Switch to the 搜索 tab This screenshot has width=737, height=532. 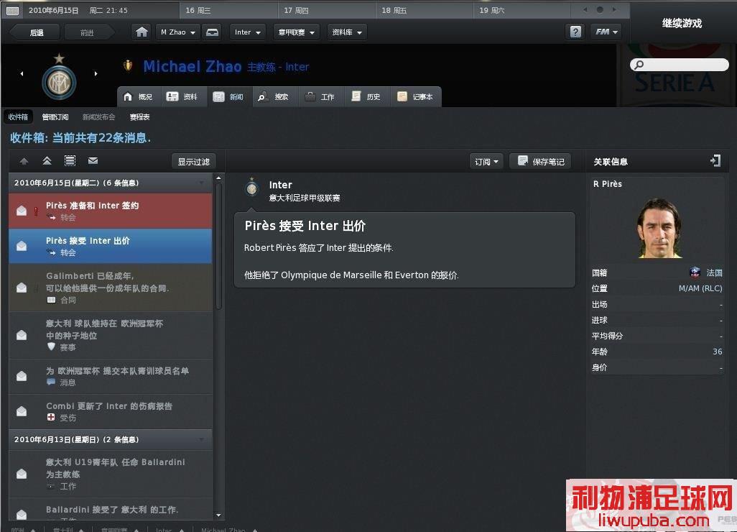274,96
